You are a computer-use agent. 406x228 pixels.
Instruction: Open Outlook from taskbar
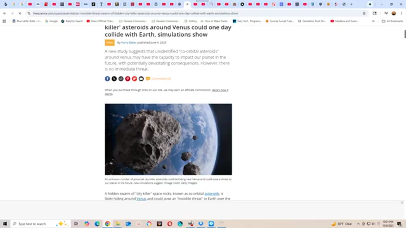[x=128, y=224]
